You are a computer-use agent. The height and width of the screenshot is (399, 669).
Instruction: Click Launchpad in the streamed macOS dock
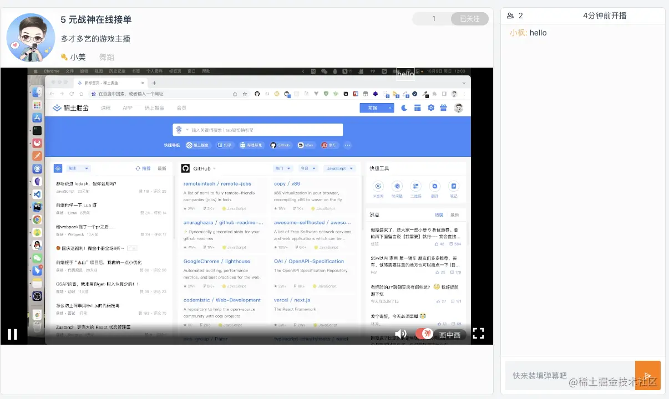click(x=37, y=105)
